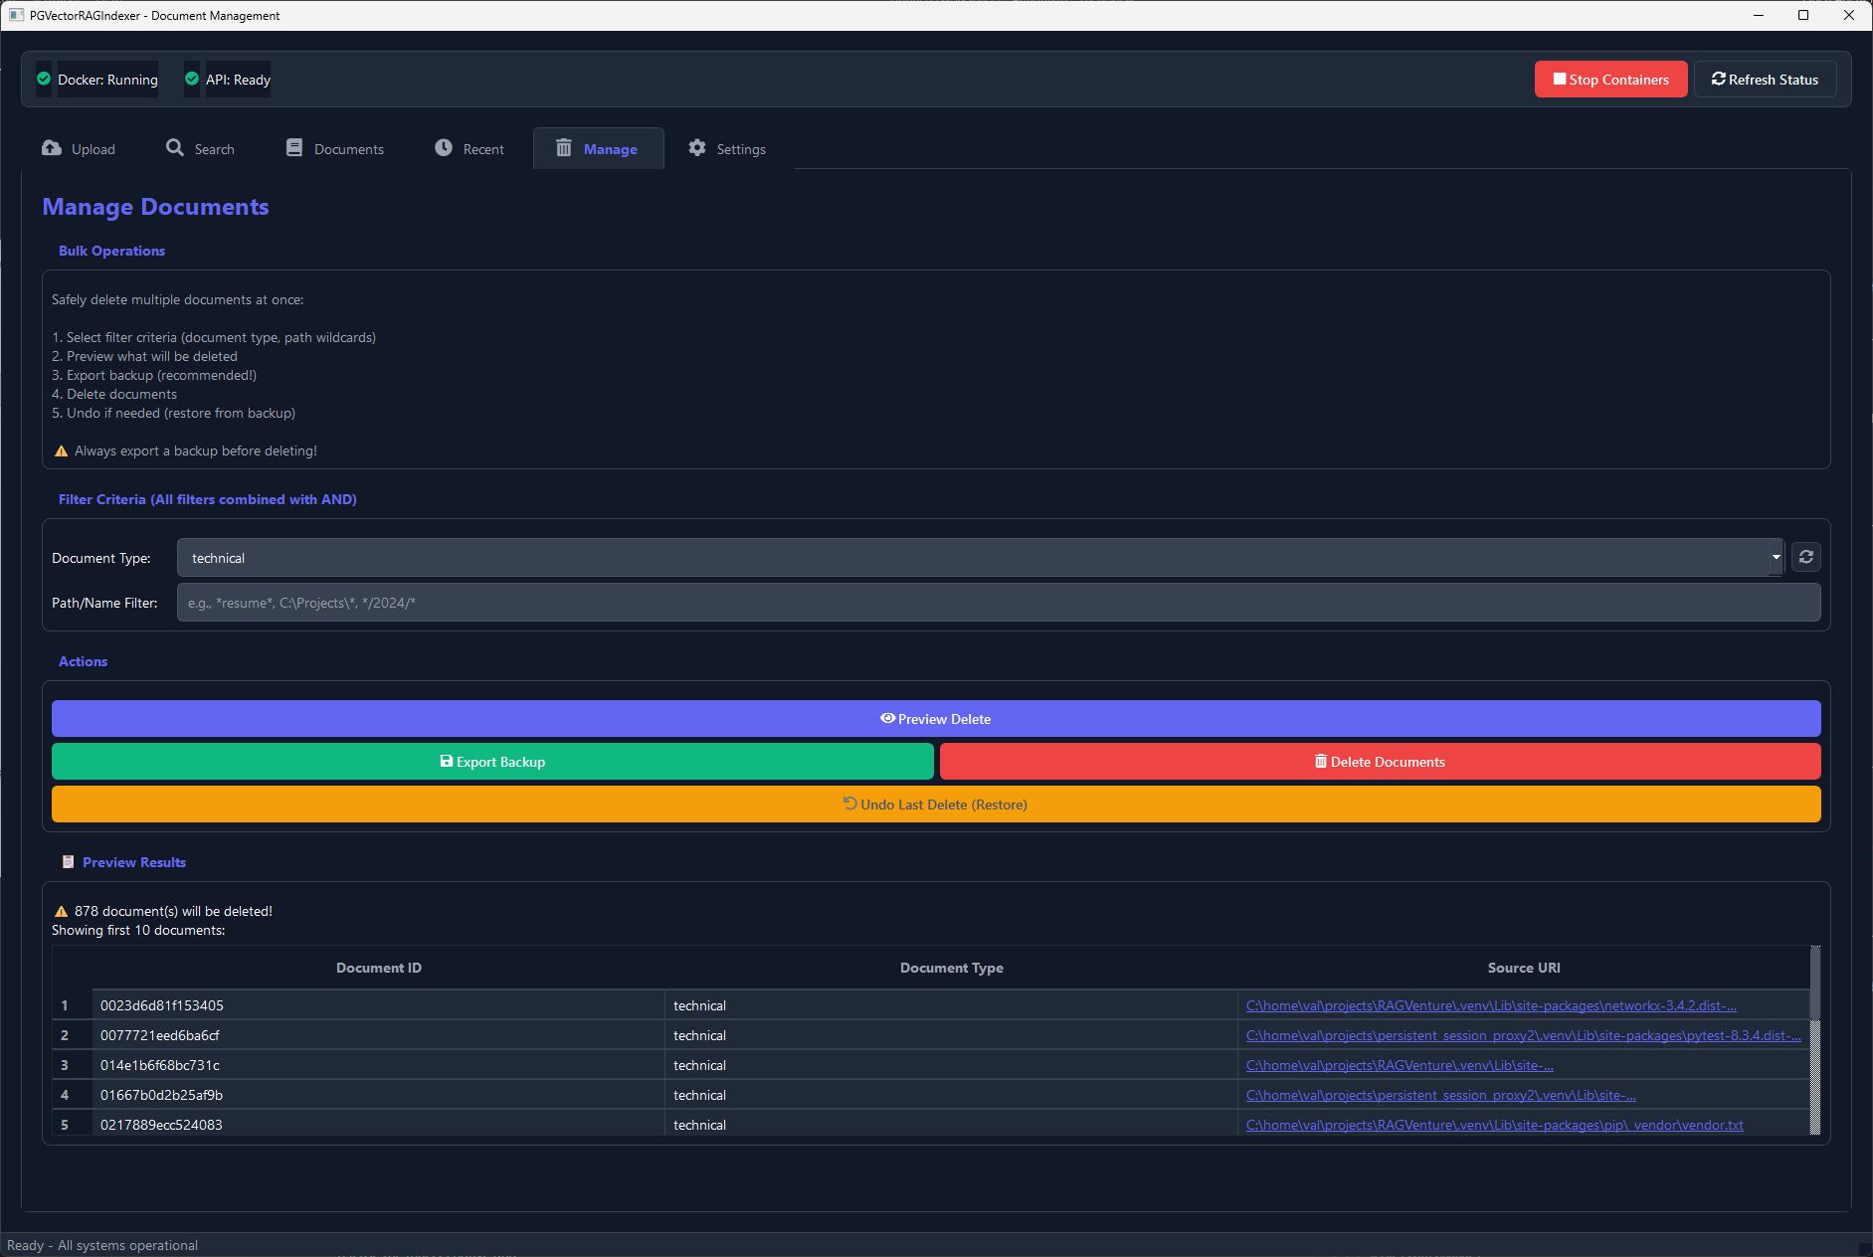Click the Docker Running status icon
The image size is (1873, 1257).
click(x=43, y=79)
